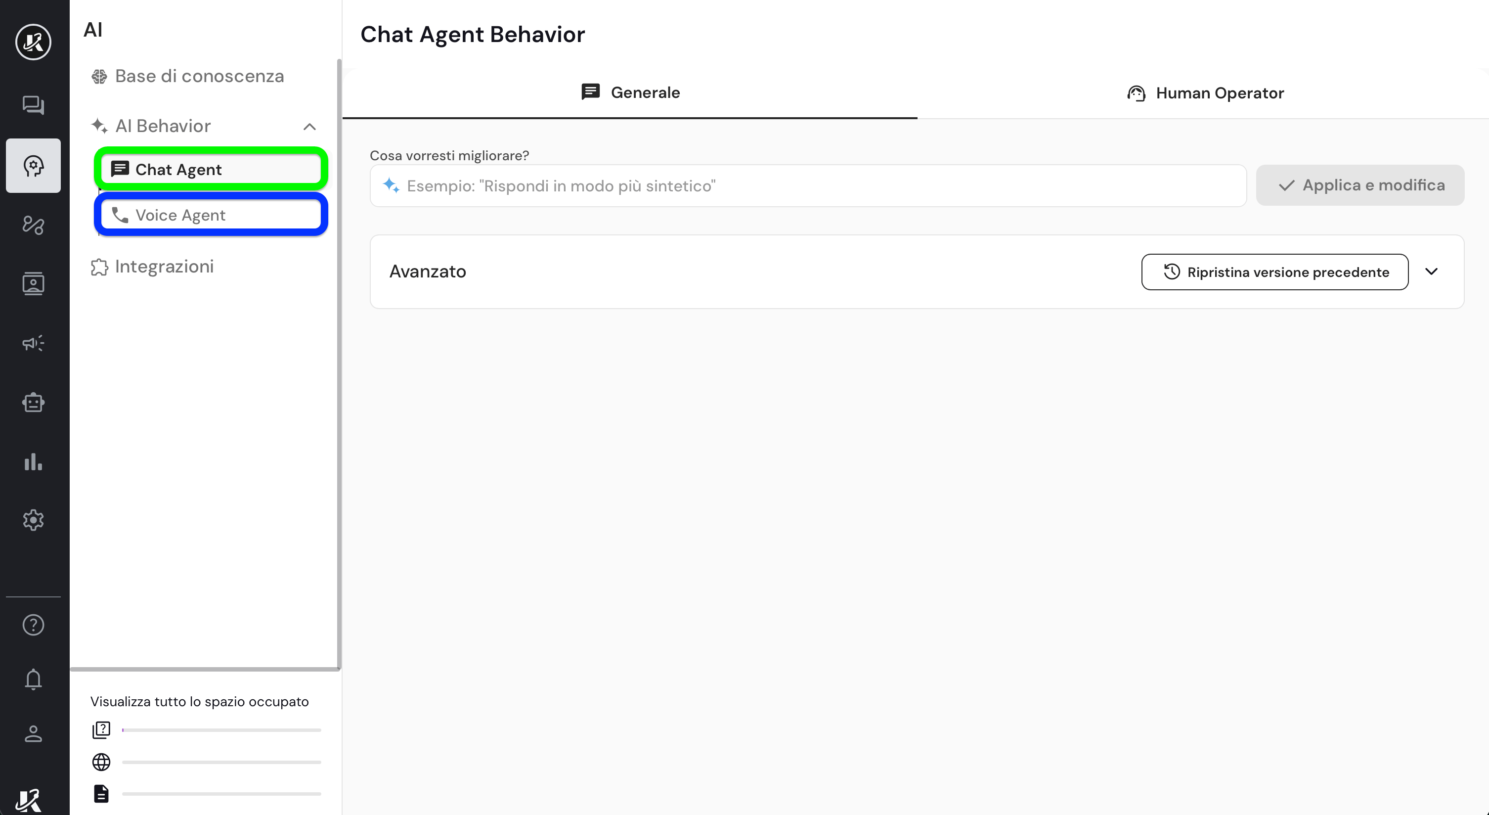The height and width of the screenshot is (815, 1489).
Task: Open the conversations chat icon in sidebar
Action: click(33, 105)
